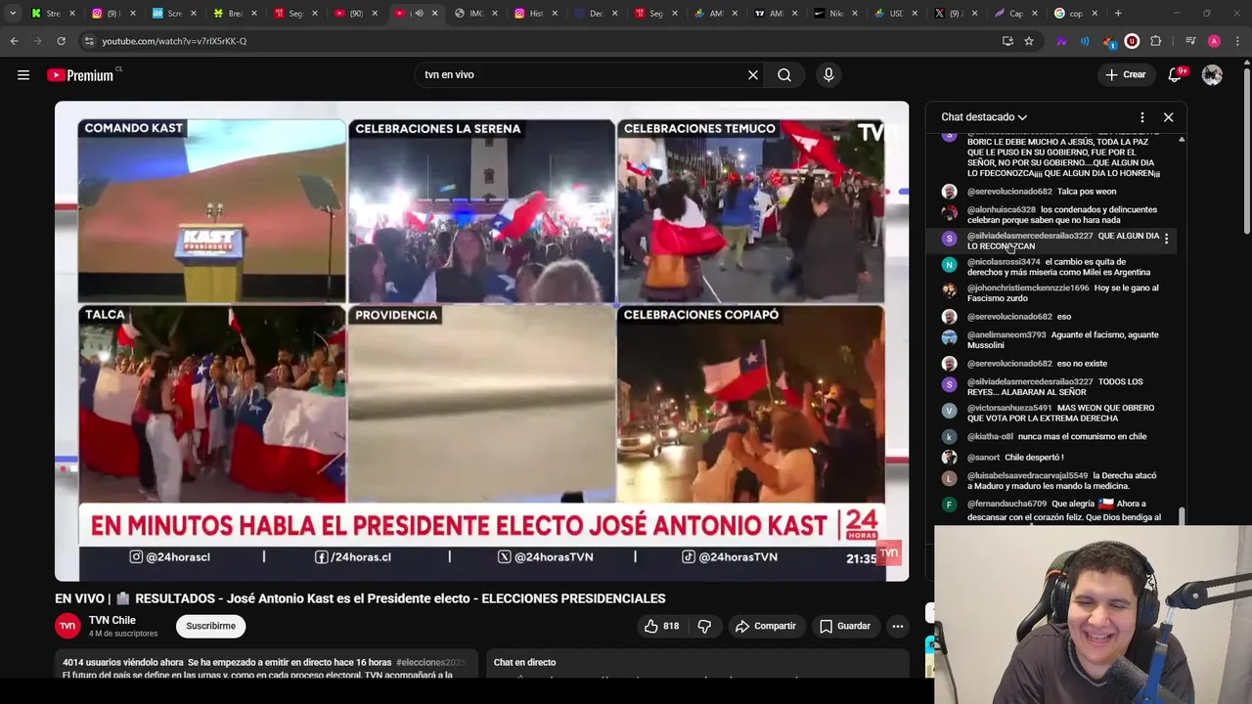Click the 'Chat en directo' heading

pos(524,662)
